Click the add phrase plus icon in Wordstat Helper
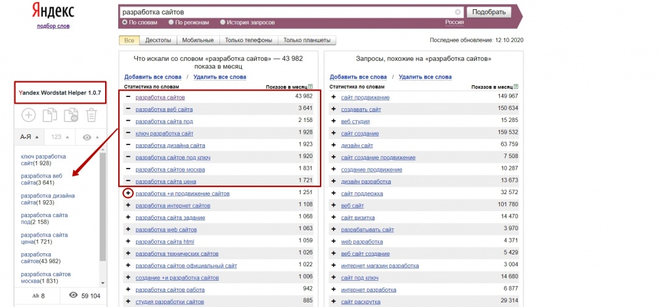Screen dimensions: 672x307 tap(29, 115)
